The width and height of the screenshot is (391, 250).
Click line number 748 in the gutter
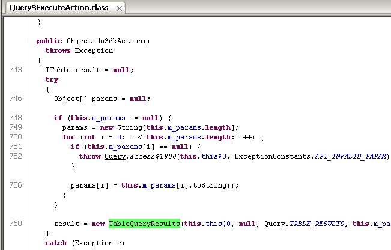(16, 118)
